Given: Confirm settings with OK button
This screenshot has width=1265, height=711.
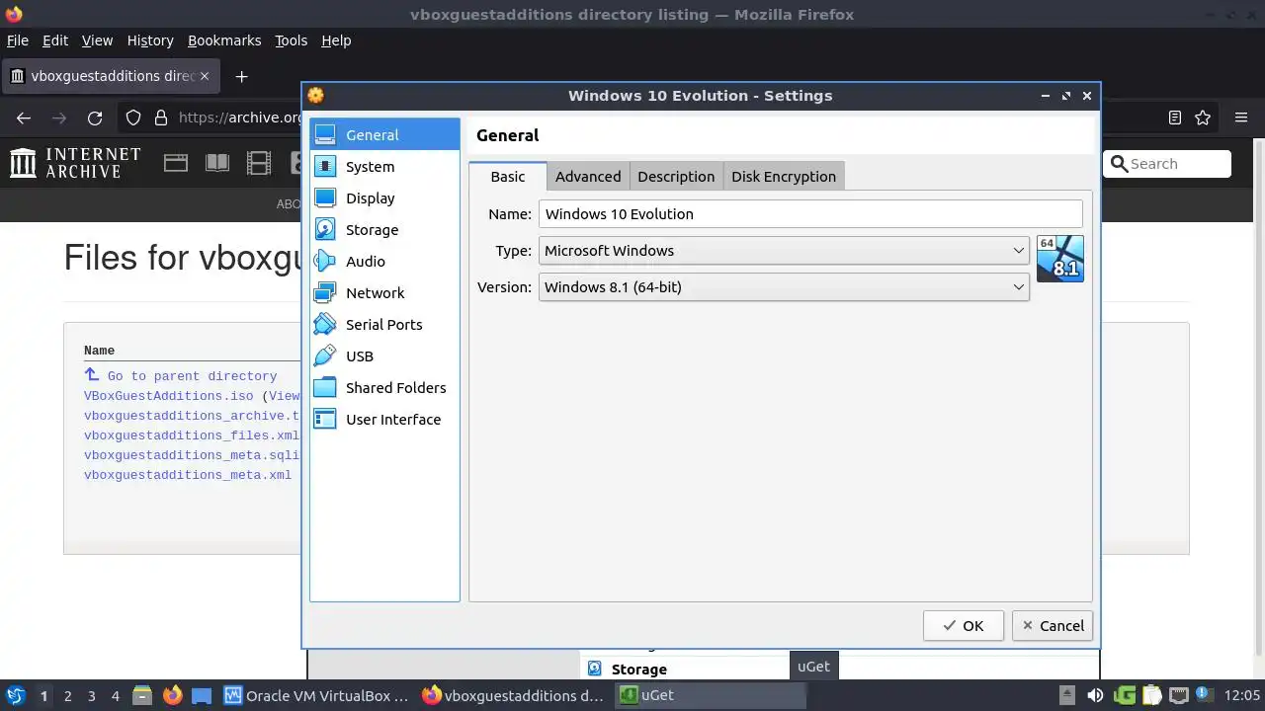Looking at the screenshot, I should (x=964, y=626).
